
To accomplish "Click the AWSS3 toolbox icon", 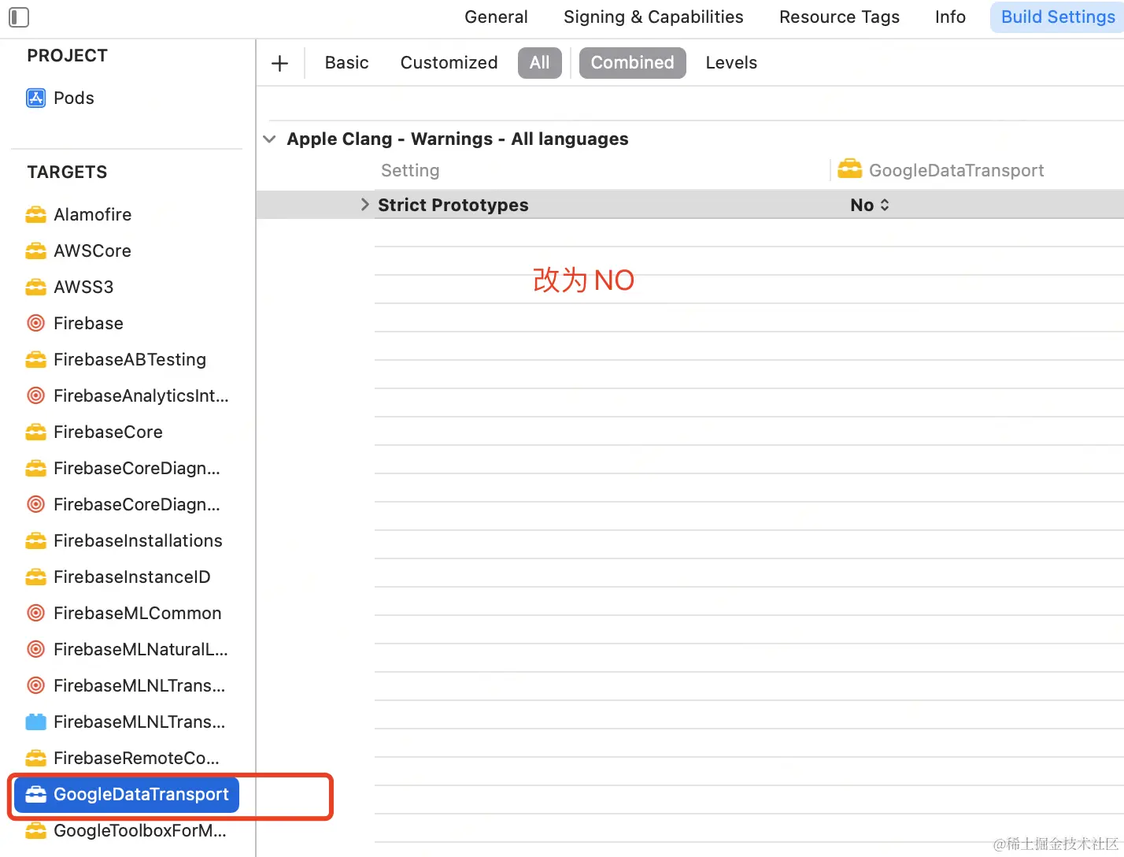I will [x=36, y=287].
